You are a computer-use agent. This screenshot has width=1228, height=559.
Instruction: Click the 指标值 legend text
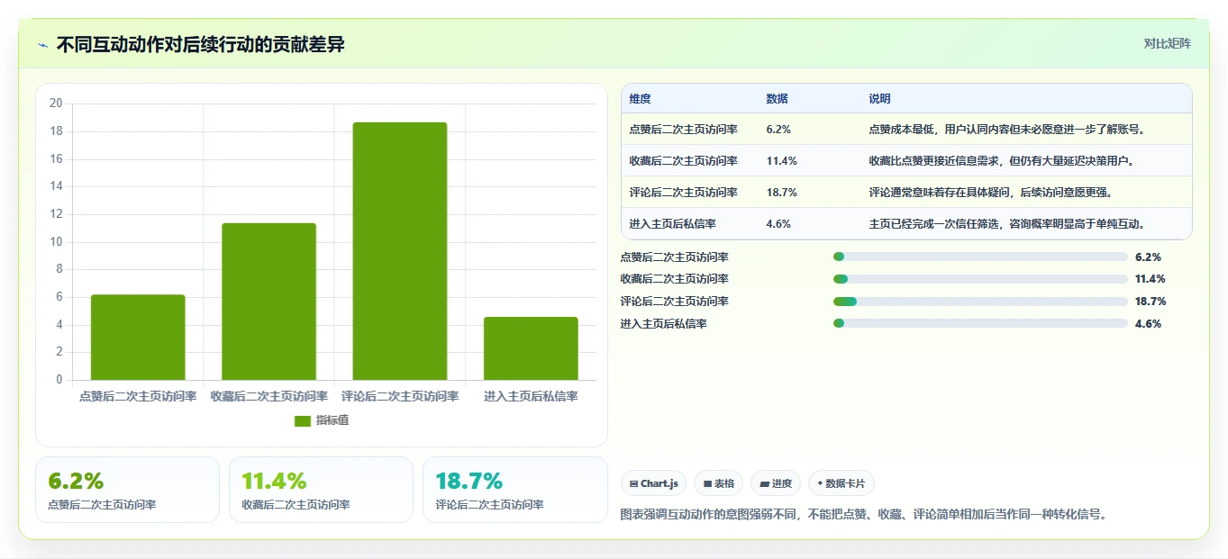pos(332,420)
